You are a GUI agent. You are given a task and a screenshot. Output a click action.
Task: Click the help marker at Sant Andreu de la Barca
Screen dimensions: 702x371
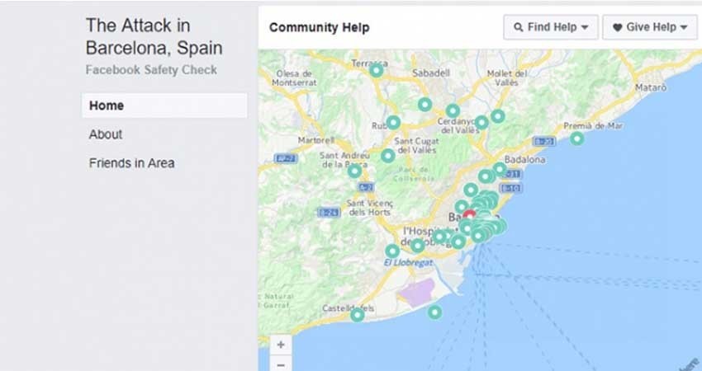point(354,171)
